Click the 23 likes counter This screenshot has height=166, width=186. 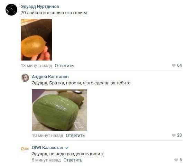pyautogui.click(x=179, y=135)
